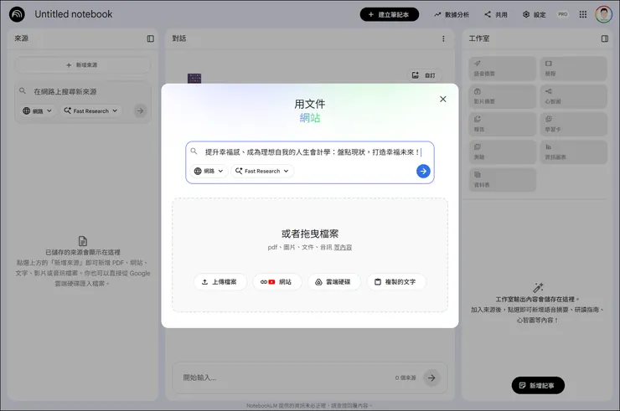Select the 資料表 data table tile

(502, 180)
